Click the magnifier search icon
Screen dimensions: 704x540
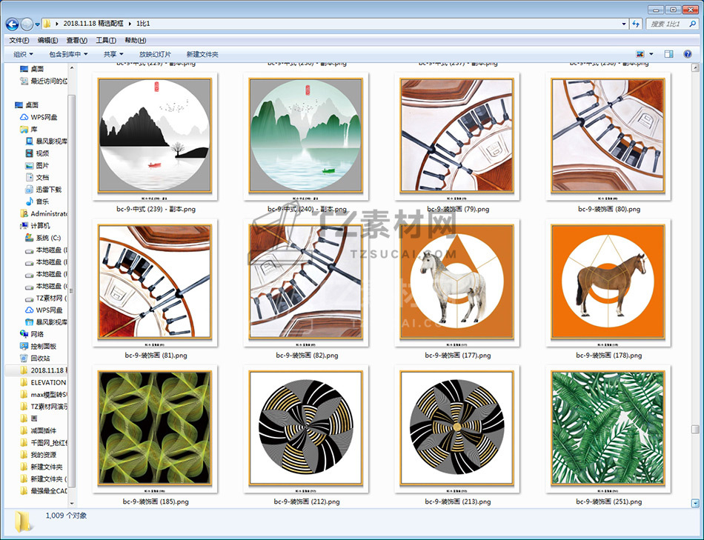click(x=692, y=24)
